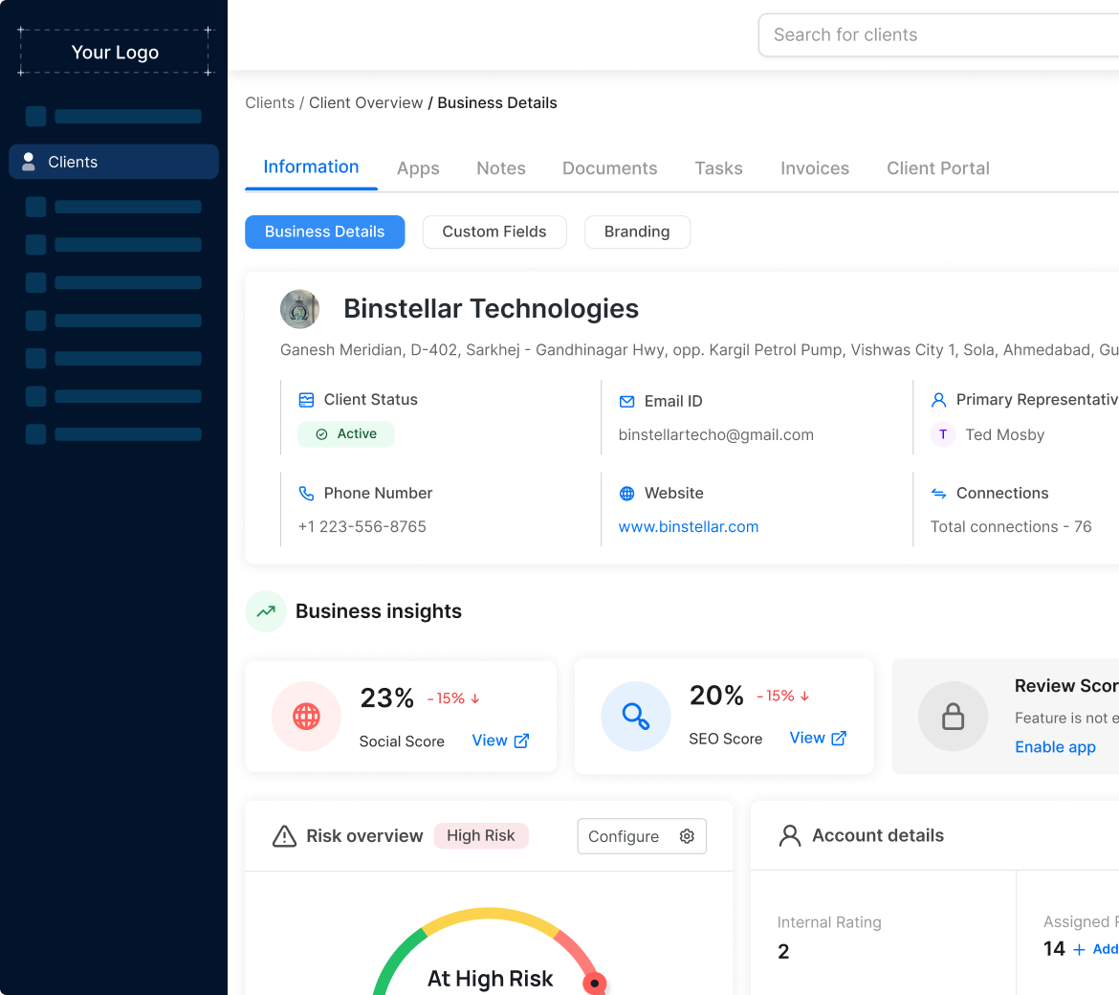The height and width of the screenshot is (995, 1119).
Task: Switch to the Notes tab
Action: [x=501, y=168]
